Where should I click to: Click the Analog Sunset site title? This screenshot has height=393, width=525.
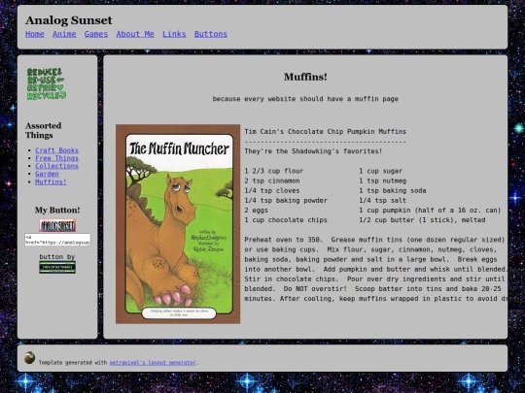[69, 20]
